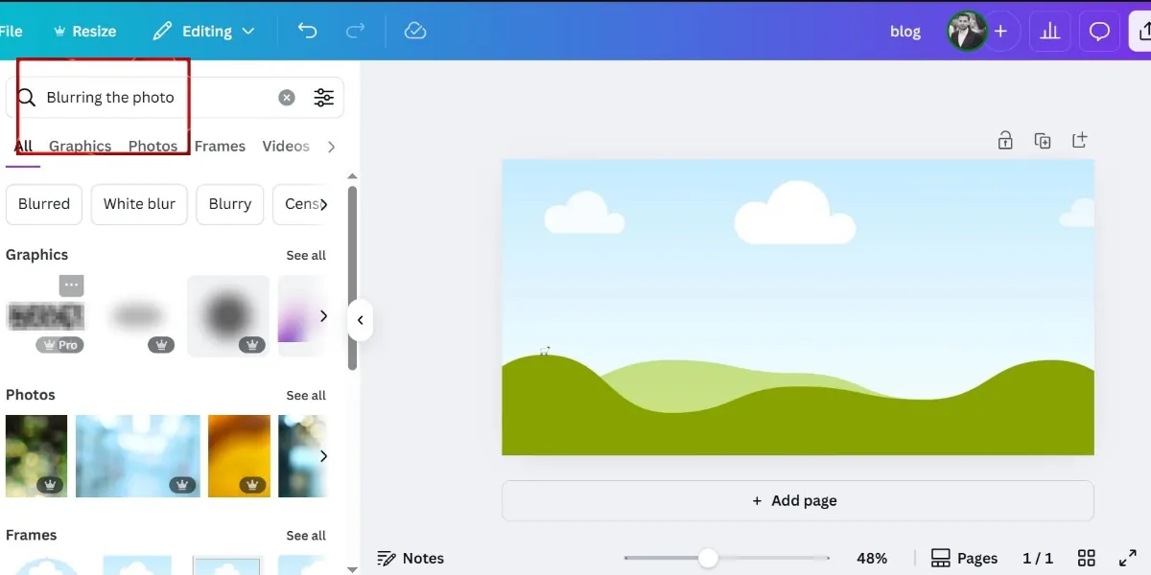1151x575 pixels.
Task: Click the redo arrow icon
Action: pyautogui.click(x=356, y=31)
